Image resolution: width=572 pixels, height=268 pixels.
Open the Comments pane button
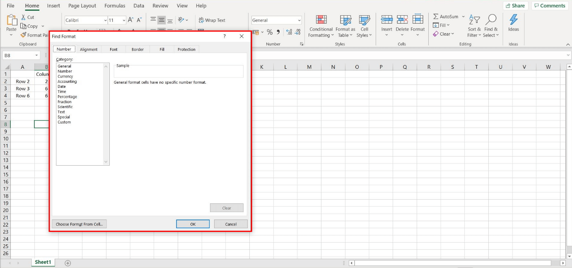click(x=550, y=6)
